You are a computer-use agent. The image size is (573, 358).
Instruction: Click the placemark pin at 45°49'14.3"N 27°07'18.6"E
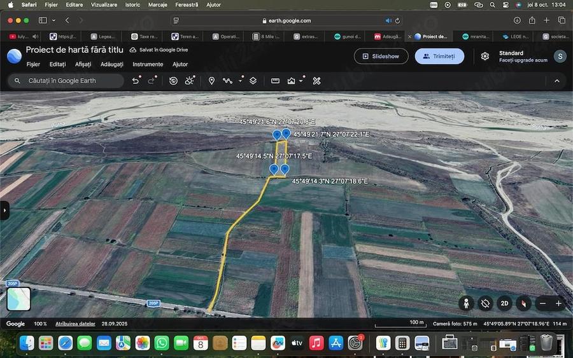tap(285, 169)
